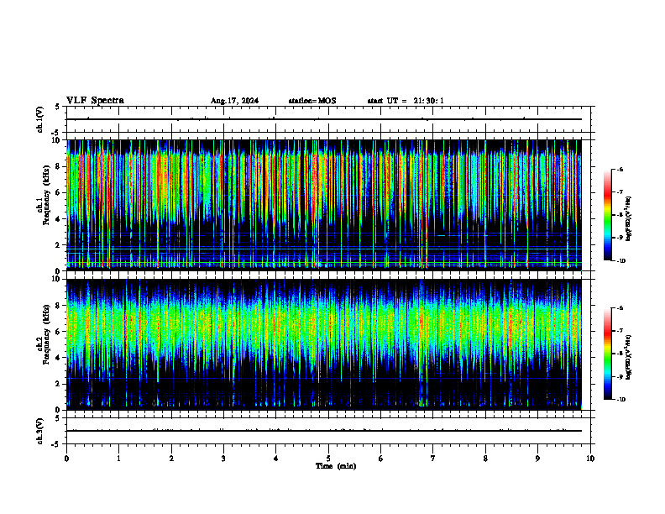Click time axis tick label "3"
The image size is (665, 514).
(223, 459)
